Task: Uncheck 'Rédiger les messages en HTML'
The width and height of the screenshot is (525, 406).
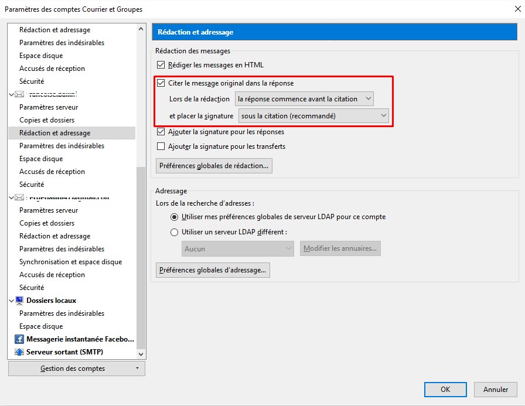Action: [x=160, y=64]
